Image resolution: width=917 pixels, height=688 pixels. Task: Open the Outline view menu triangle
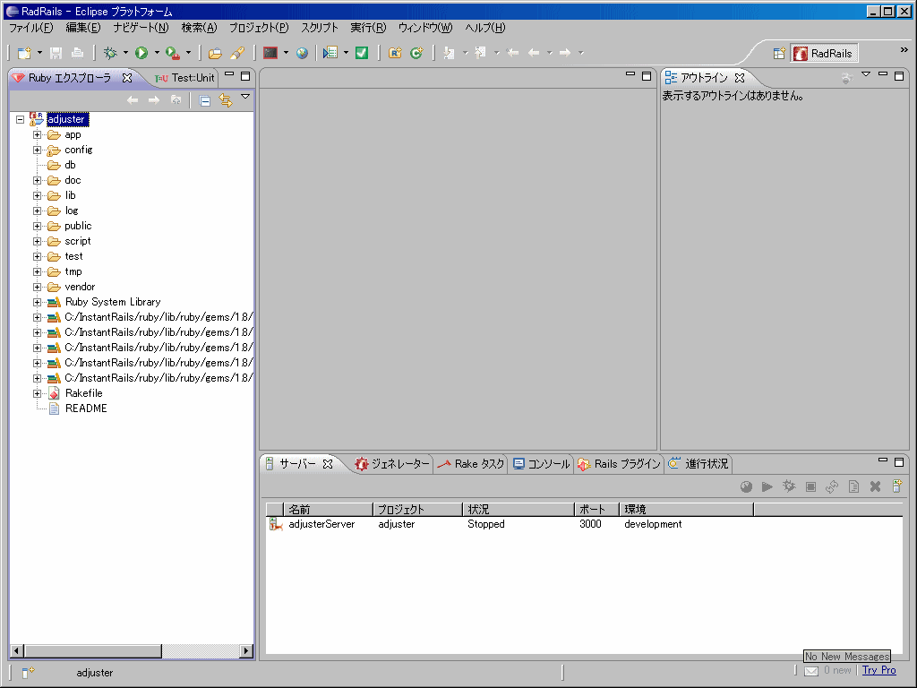[x=866, y=74]
